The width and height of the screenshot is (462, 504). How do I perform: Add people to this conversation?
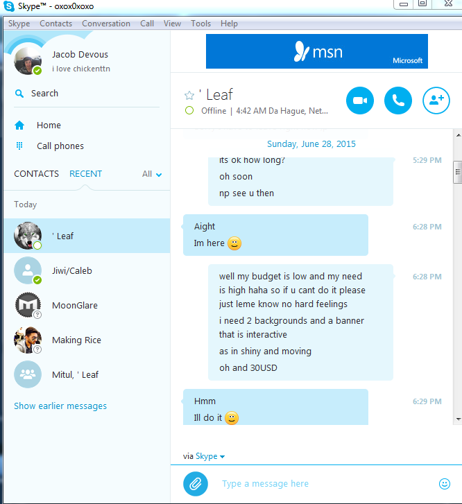436,101
